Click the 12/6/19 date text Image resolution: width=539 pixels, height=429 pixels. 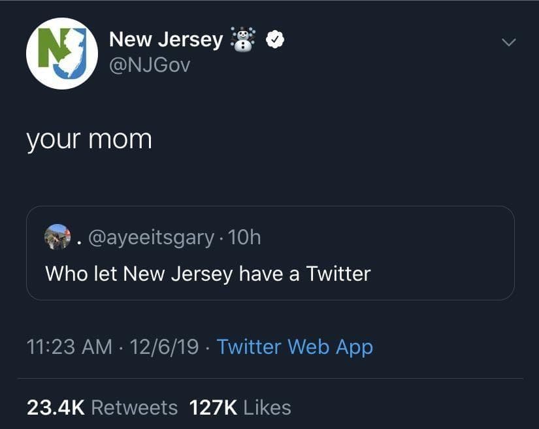pos(161,347)
